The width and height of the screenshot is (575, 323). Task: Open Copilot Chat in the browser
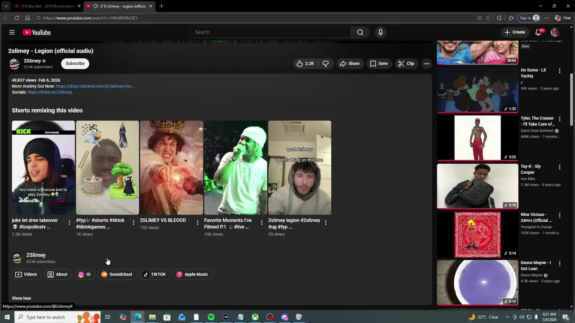[562, 18]
